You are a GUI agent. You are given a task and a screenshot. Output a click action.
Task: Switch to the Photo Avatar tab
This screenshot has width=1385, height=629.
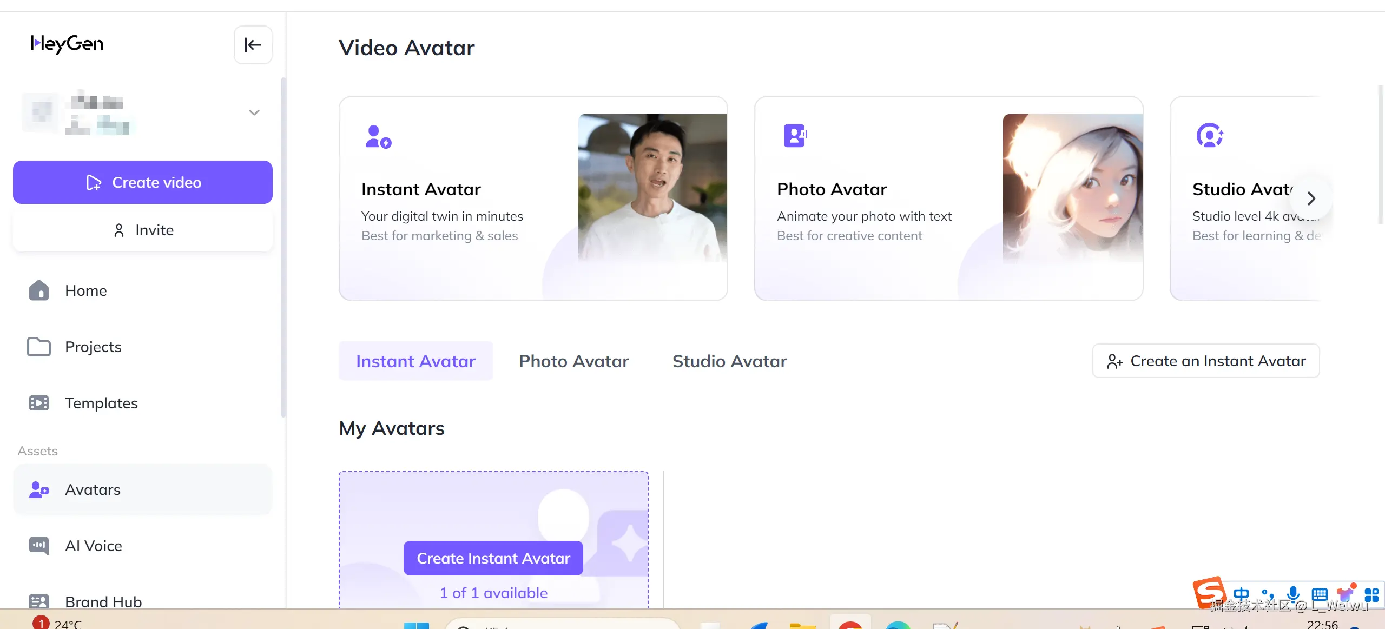click(x=573, y=361)
